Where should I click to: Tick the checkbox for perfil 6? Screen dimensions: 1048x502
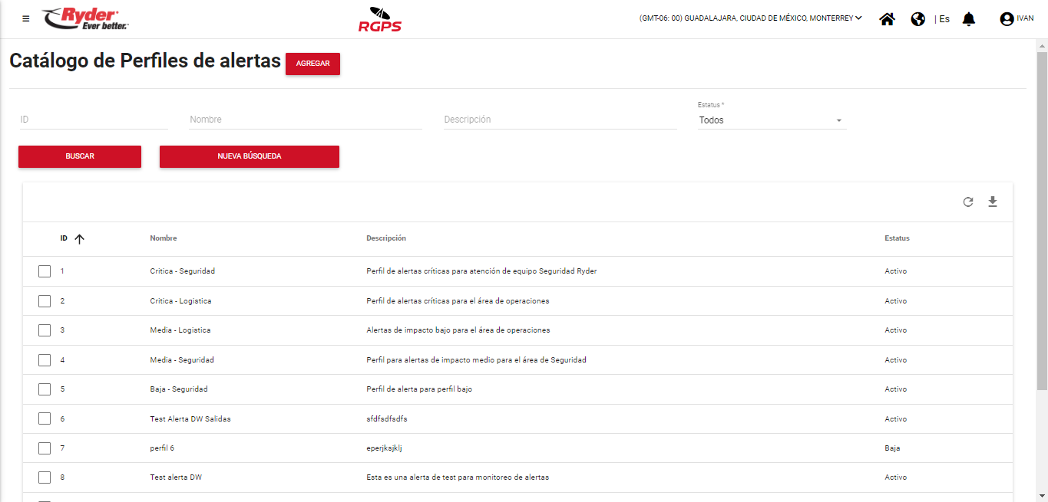(x=45, y=448)
